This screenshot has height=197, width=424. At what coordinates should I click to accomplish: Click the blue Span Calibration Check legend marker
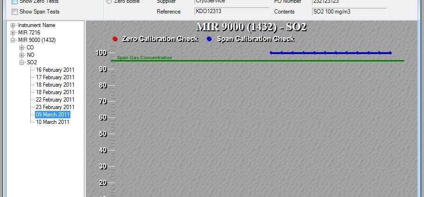(x=209, y=39)
